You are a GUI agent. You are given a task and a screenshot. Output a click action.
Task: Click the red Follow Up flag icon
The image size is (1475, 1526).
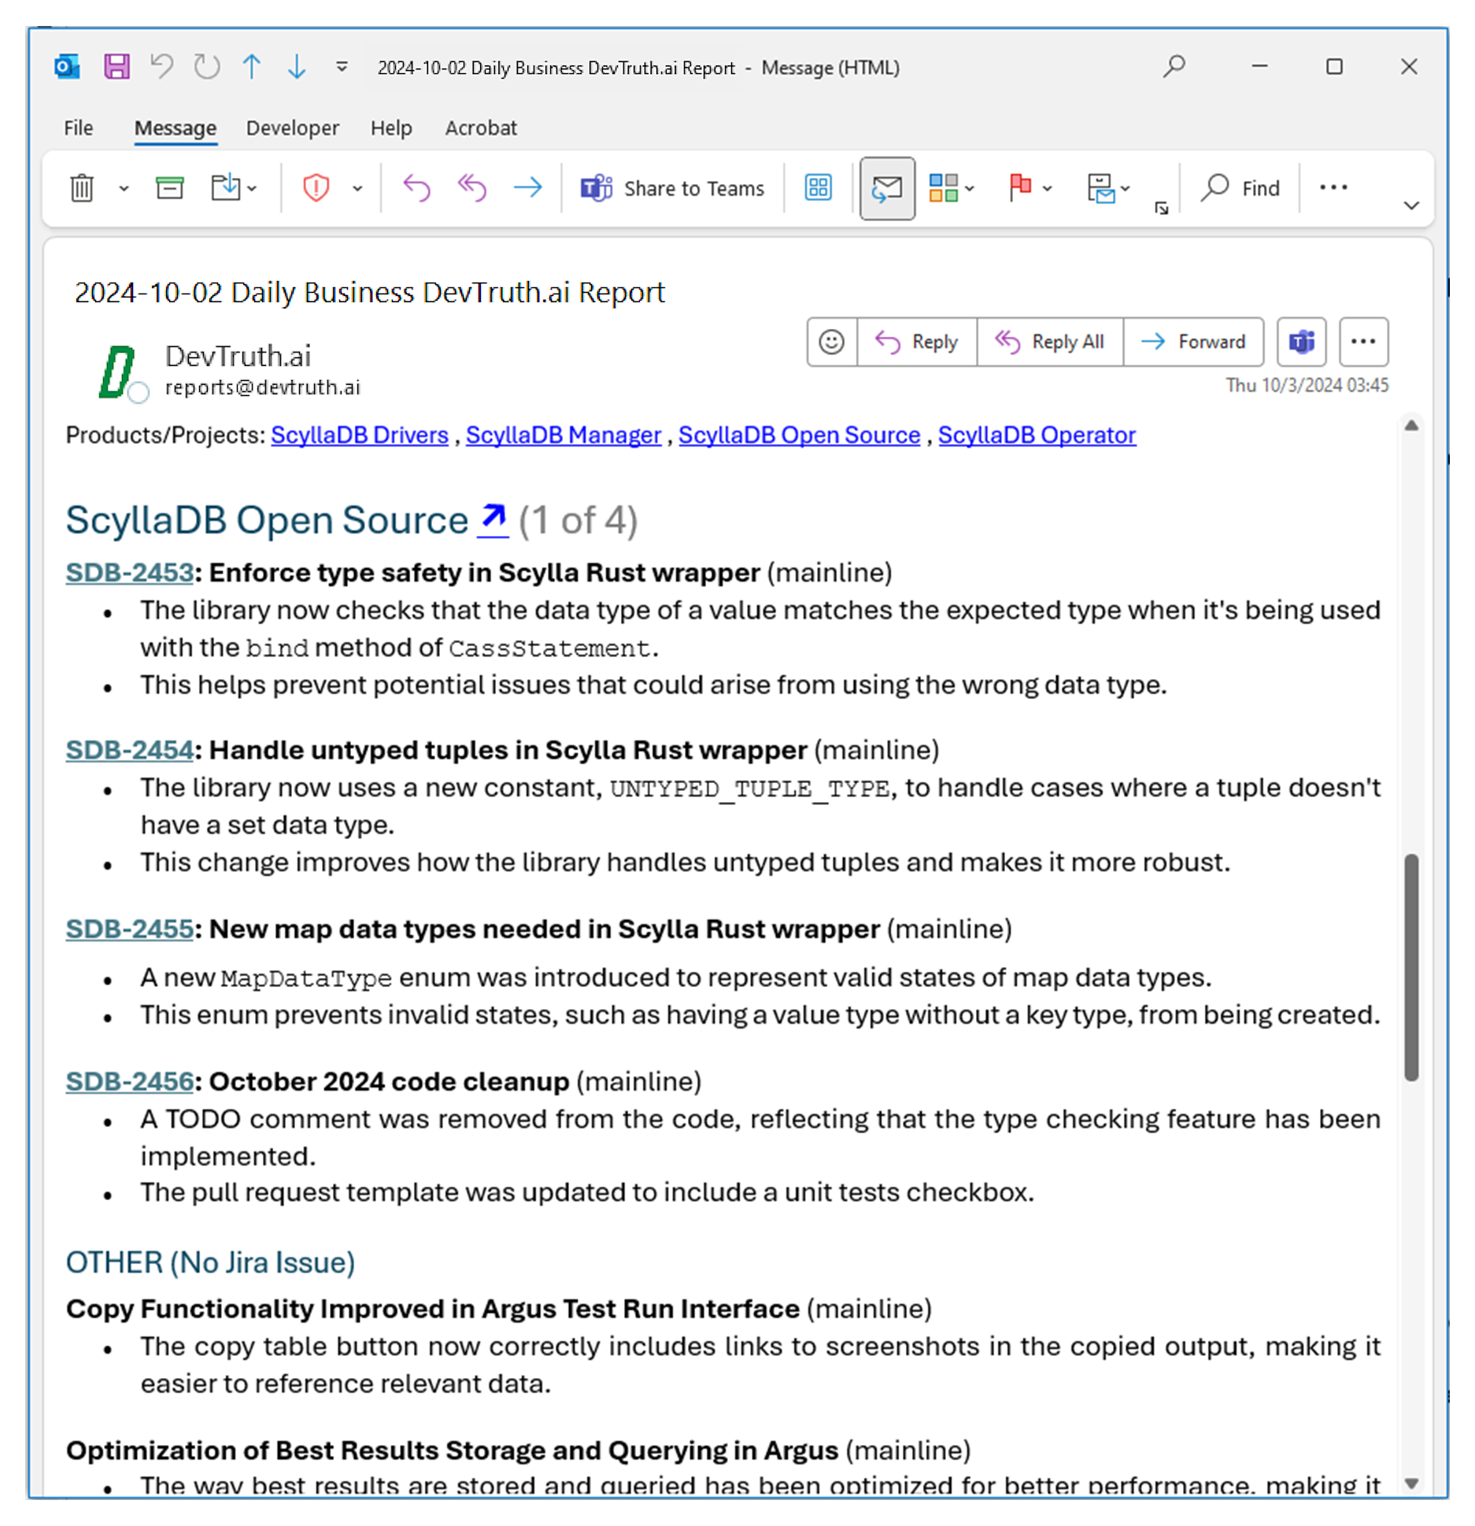tap(1020, 188)
